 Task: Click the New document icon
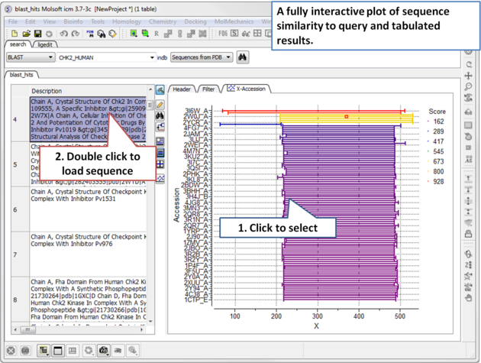pyautogui.click(x=15, y=34)
